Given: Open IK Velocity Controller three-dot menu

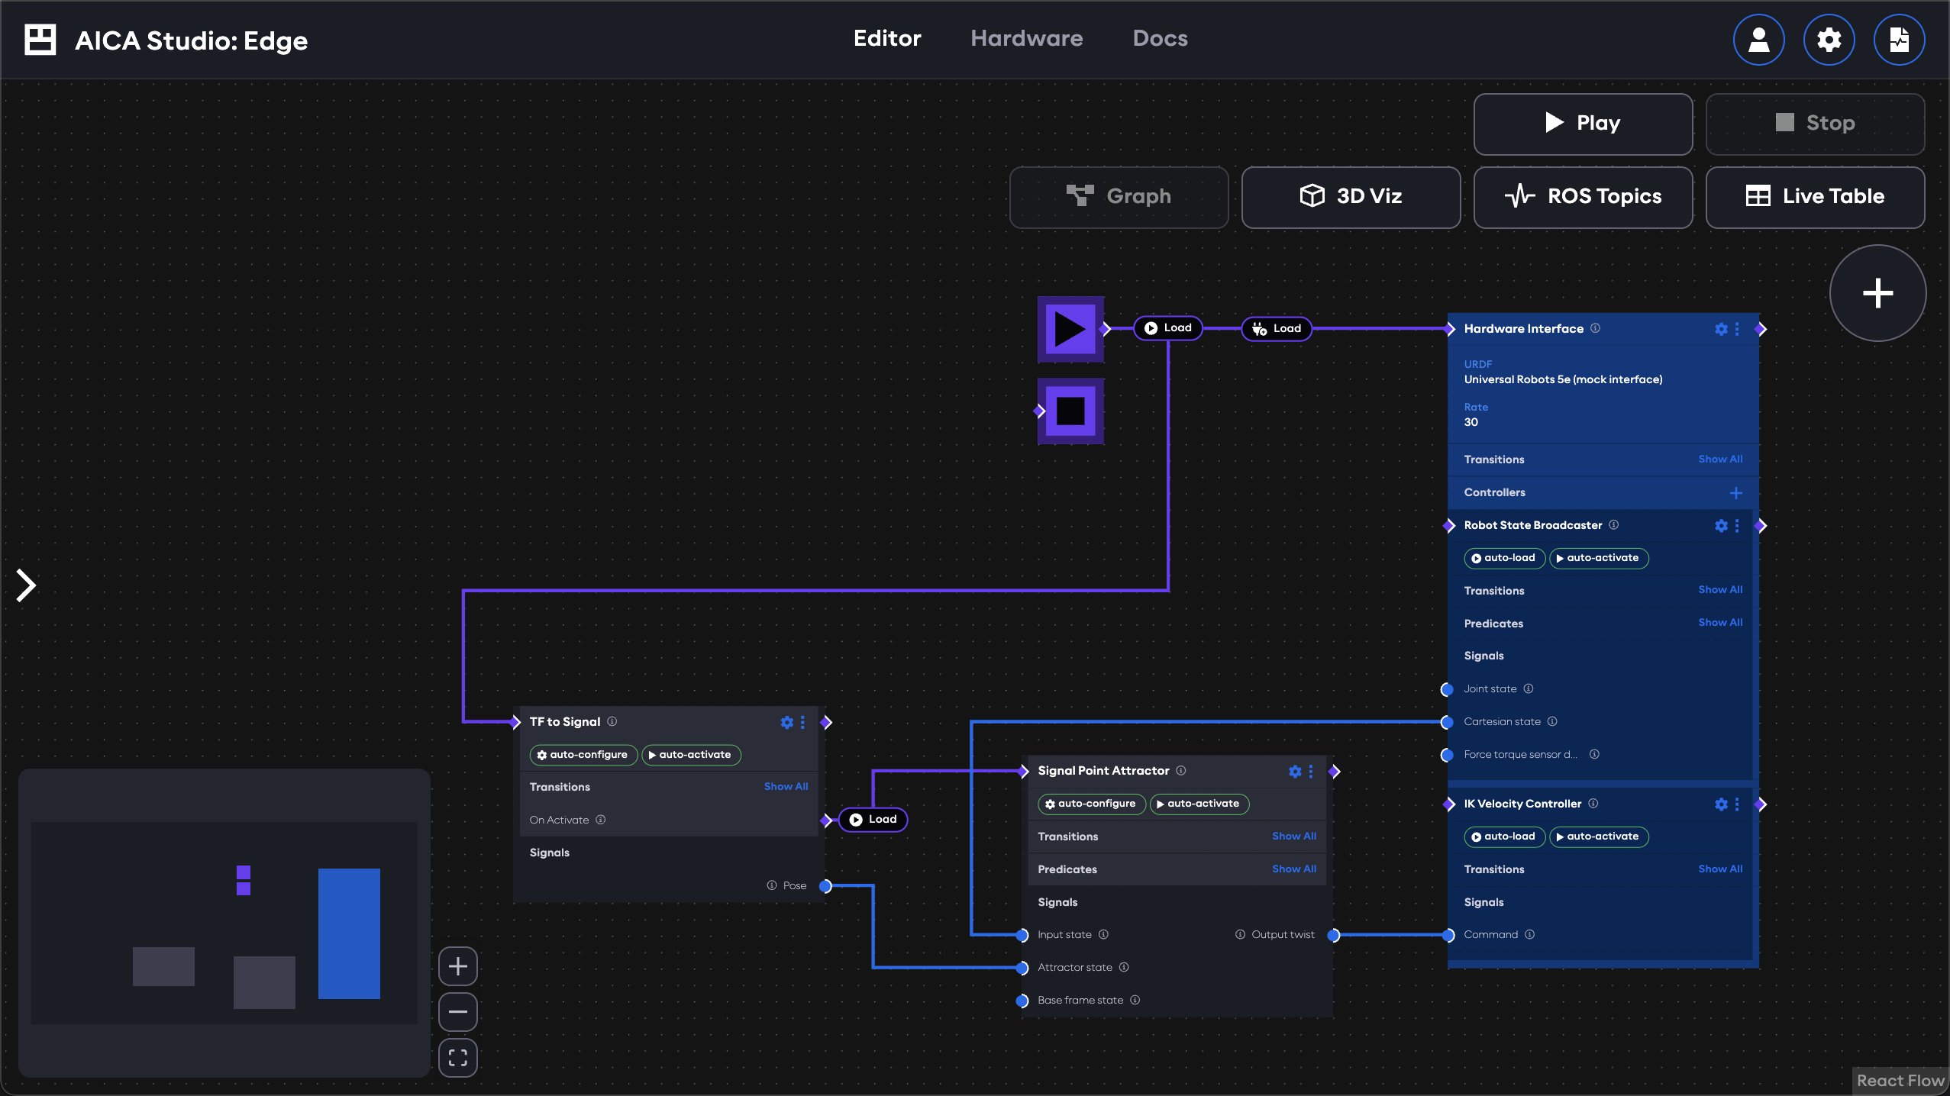Looking at the screenshot, I should tap(1737, 804).
